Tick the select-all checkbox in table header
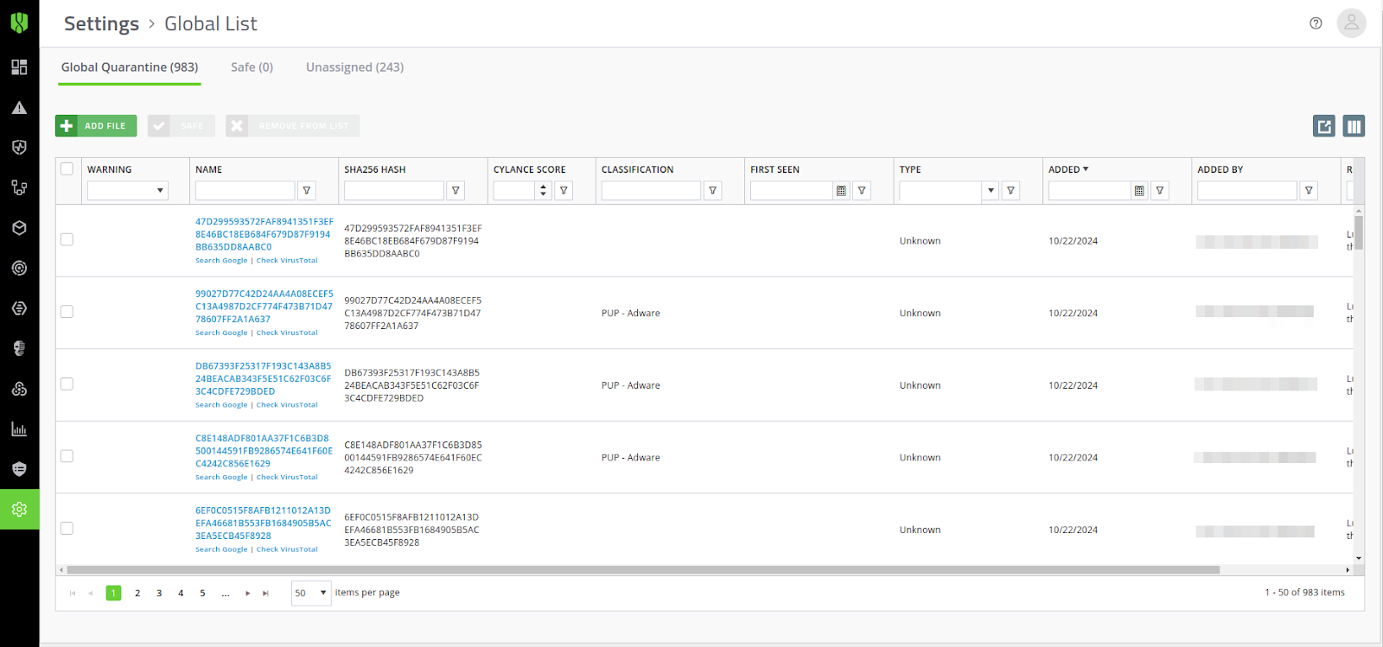 [67, 169]
